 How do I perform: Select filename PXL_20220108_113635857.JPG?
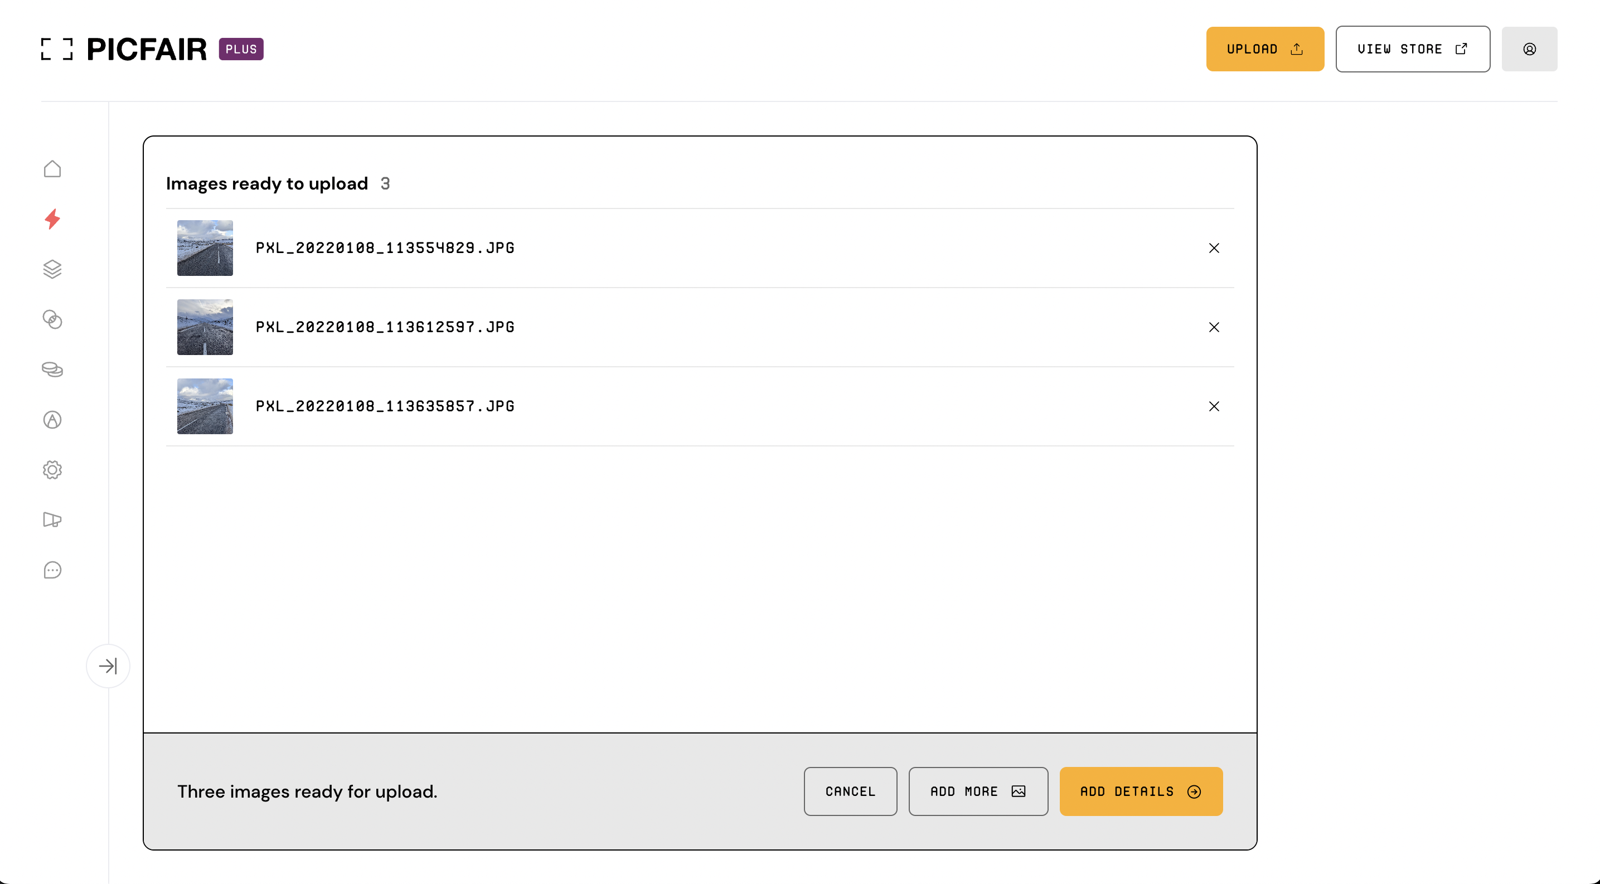385,406
